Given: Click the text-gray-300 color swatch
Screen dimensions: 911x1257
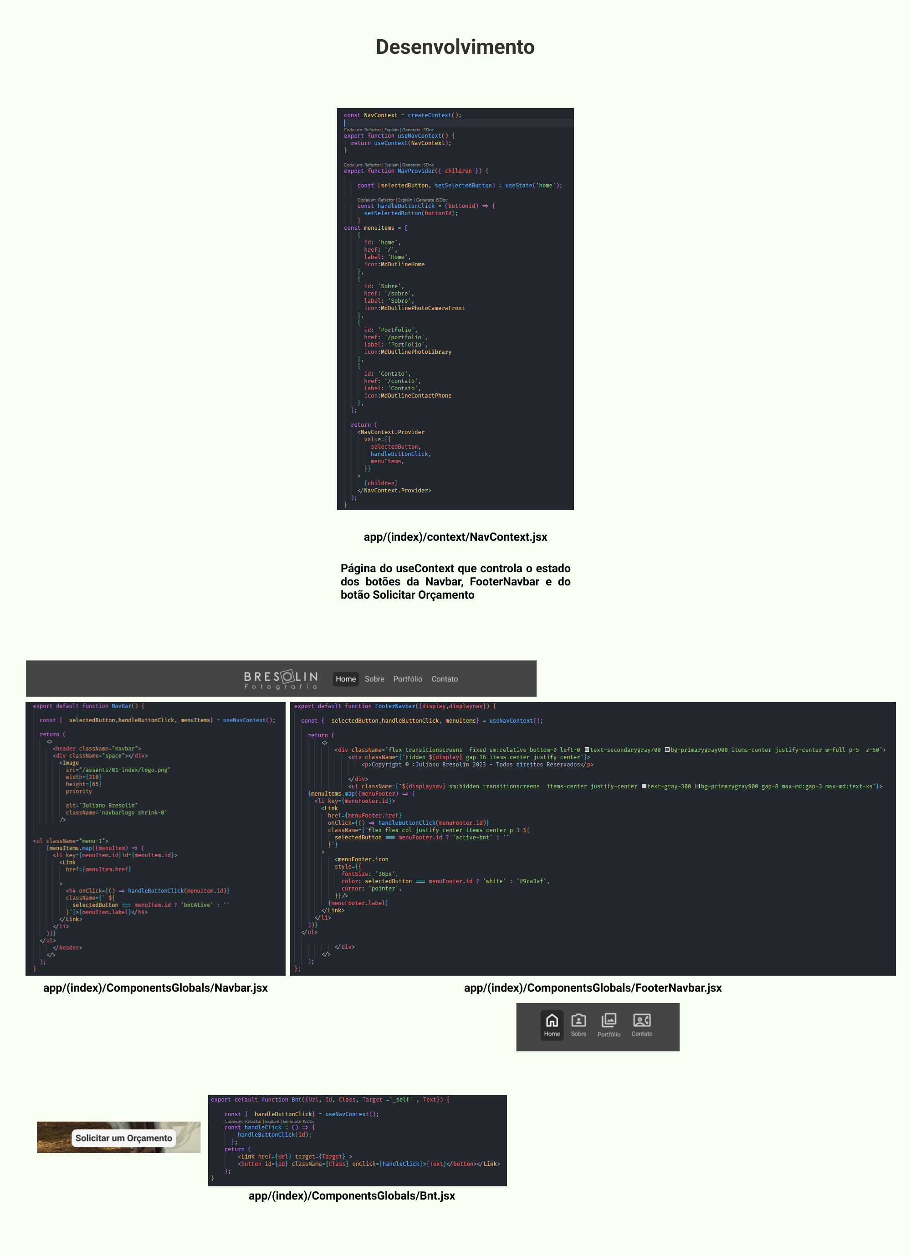Looking at the screenshot, I should coord(644,786).
